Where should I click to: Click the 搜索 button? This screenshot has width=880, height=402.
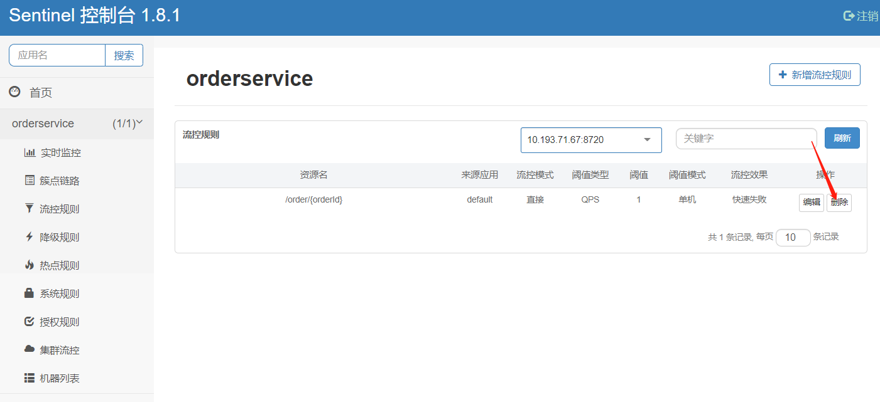pyautogui.click(x=124, y=55)
